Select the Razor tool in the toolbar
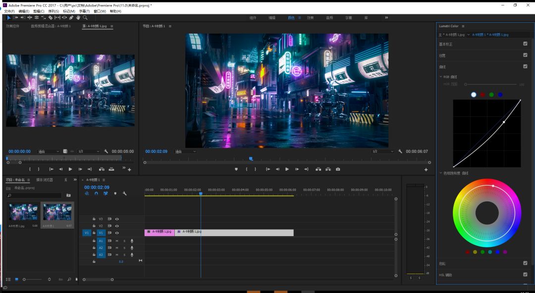535x293 pixels. pyautogui.click(x=50, y=17)
